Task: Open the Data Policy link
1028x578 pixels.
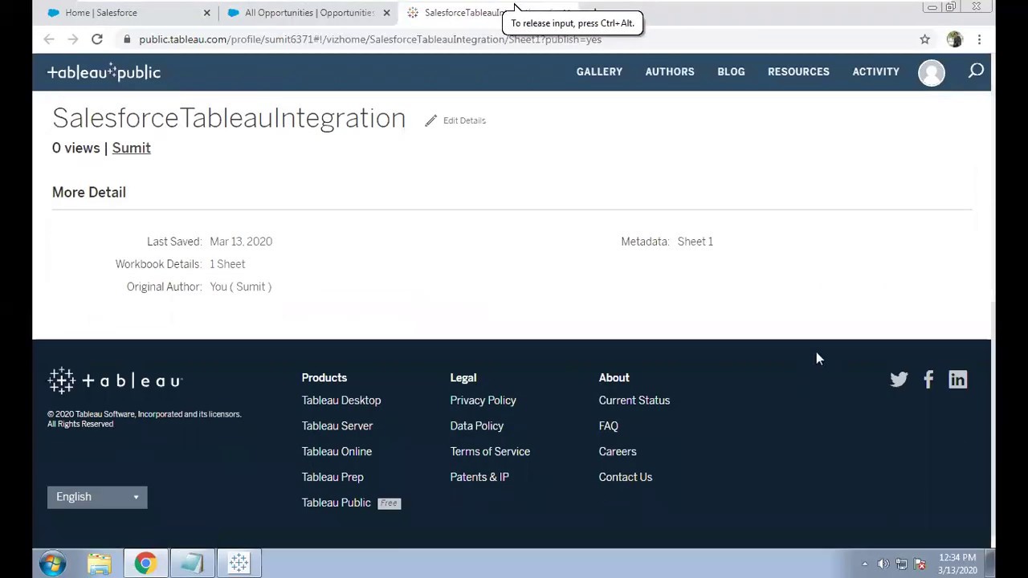Action: 477,426
